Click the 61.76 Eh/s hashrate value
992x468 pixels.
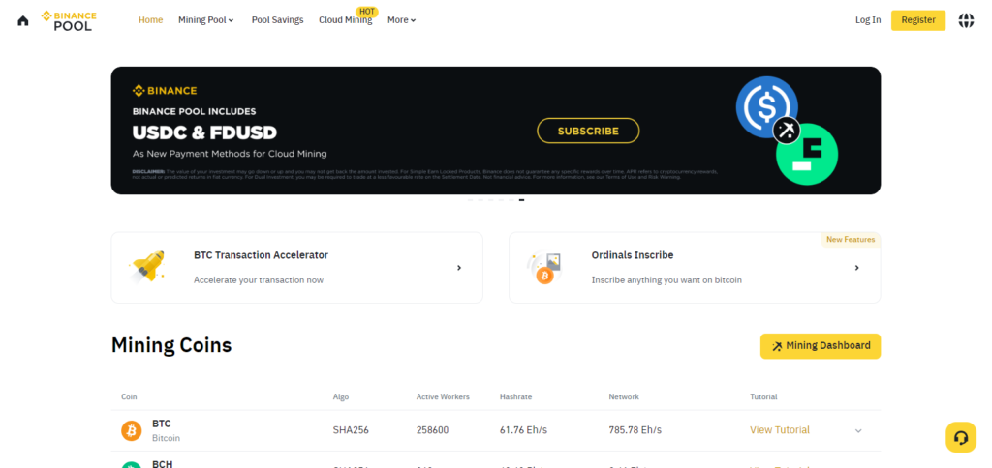523,430
